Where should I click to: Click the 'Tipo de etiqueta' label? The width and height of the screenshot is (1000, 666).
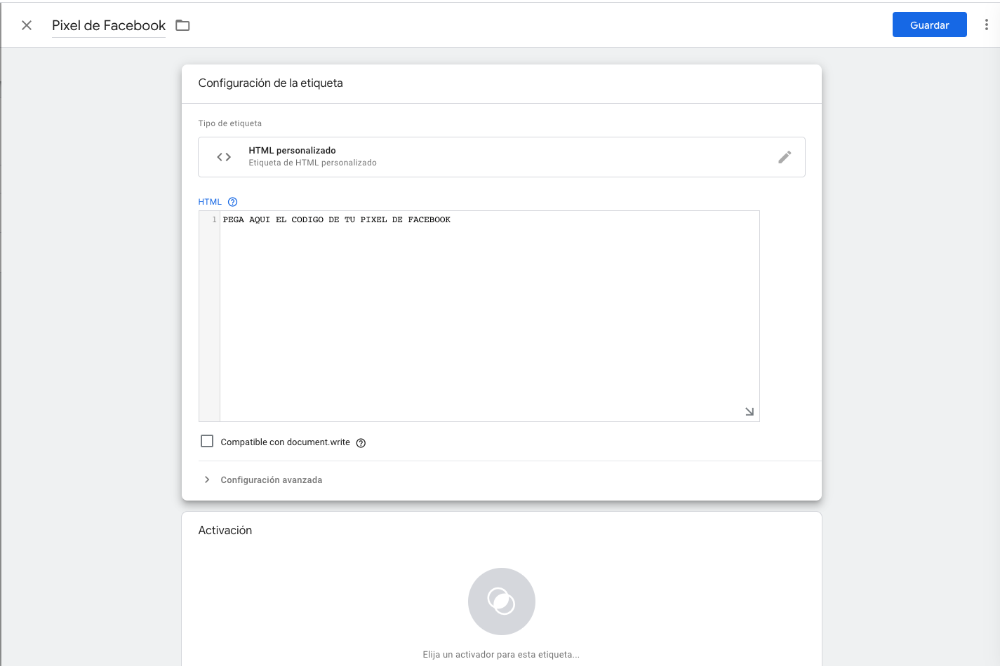[x=230, y=123]
